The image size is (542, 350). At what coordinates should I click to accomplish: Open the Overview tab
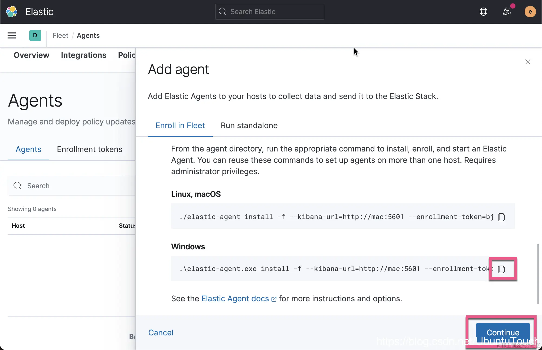(x=31, y=55)
